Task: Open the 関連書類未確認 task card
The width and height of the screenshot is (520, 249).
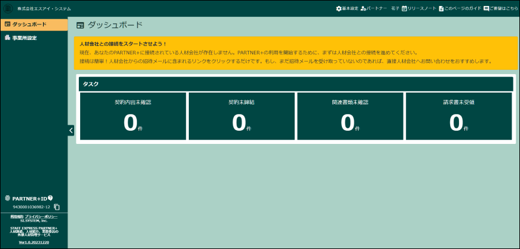Action: click(350, 116)
